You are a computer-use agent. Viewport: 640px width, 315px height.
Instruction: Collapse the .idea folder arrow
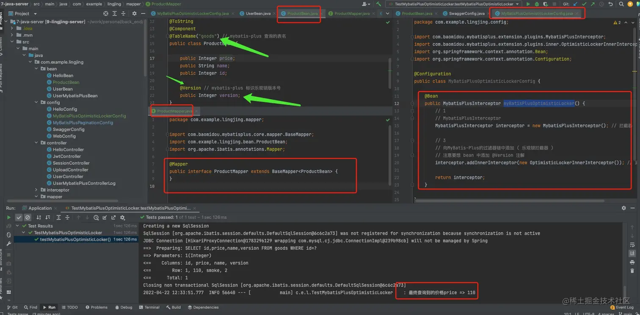[x=12, y=28]
